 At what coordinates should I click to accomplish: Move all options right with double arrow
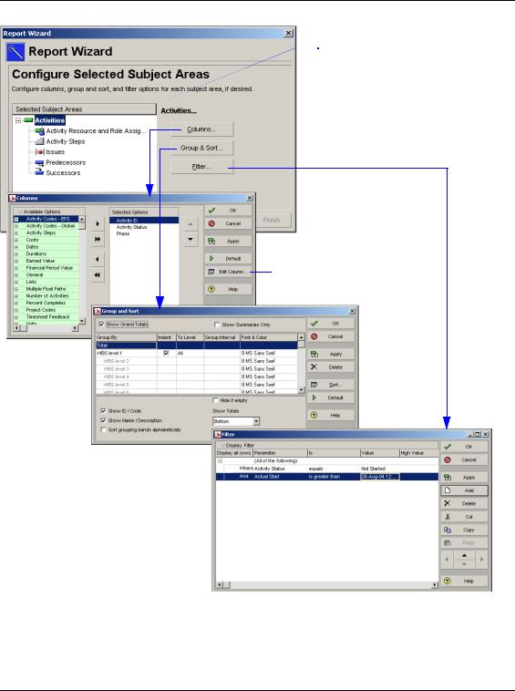click(x=98, y=239)
